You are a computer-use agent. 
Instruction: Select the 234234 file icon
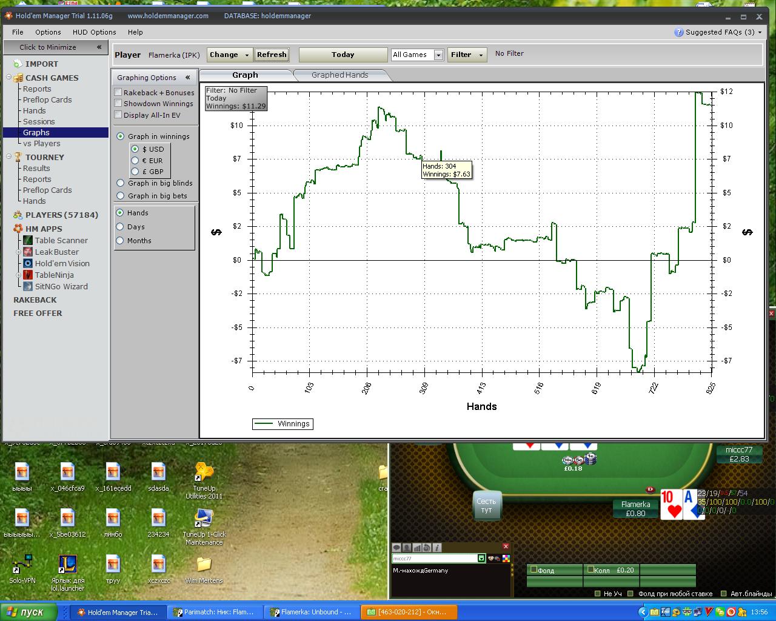(158, 523)
